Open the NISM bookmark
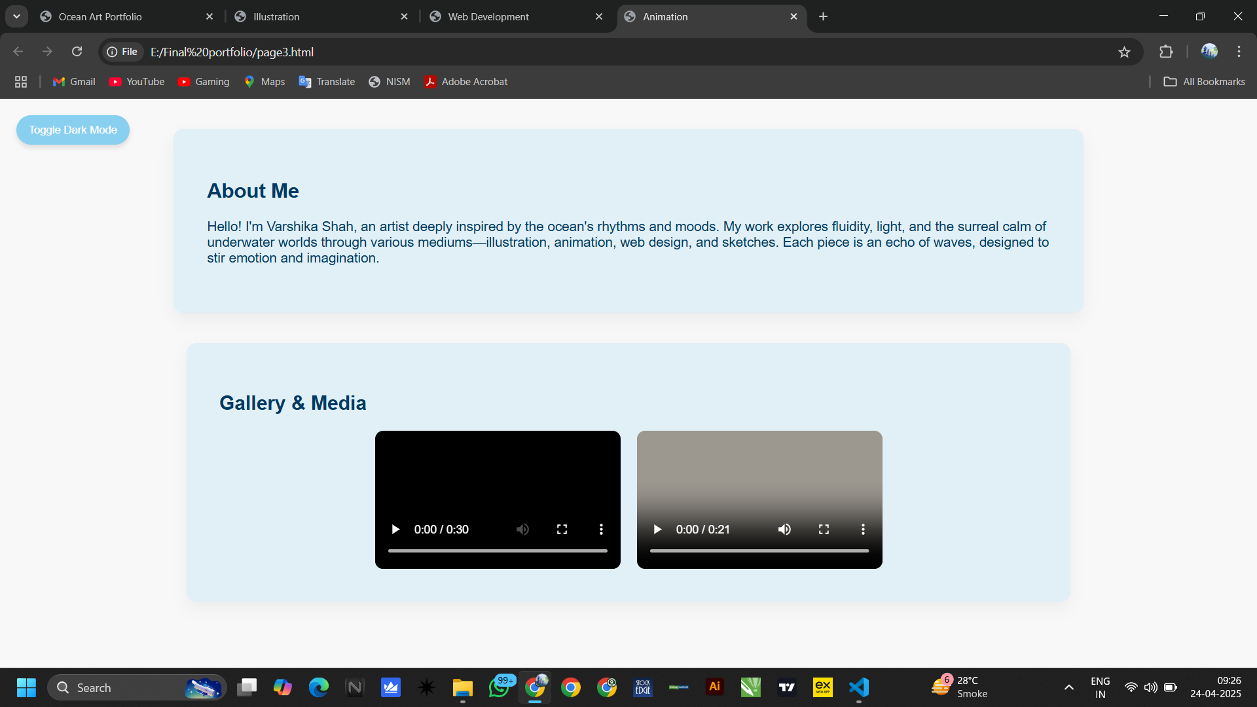The image size is (1257, 707). [x=390, y=82]
